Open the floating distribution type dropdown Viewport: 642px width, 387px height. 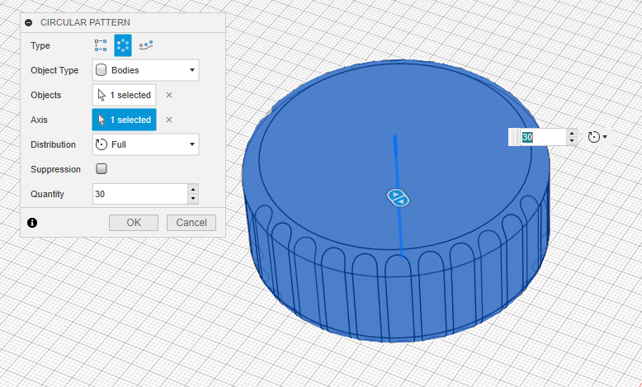597,137
